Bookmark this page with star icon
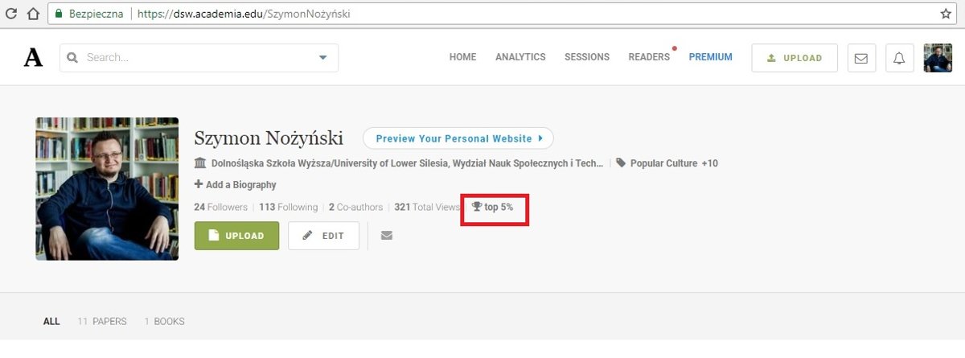965x358 pixels. [946, 14]
